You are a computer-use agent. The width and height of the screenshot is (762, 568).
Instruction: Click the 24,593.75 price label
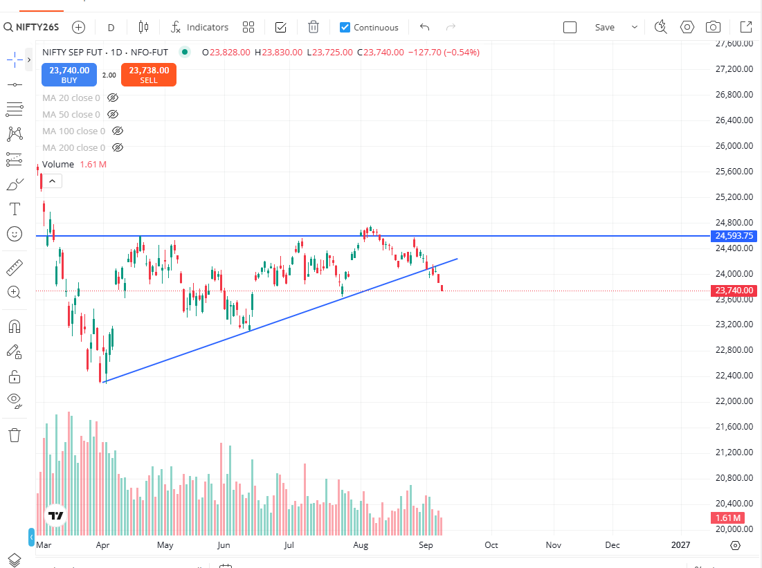click(x=734, y=236)
